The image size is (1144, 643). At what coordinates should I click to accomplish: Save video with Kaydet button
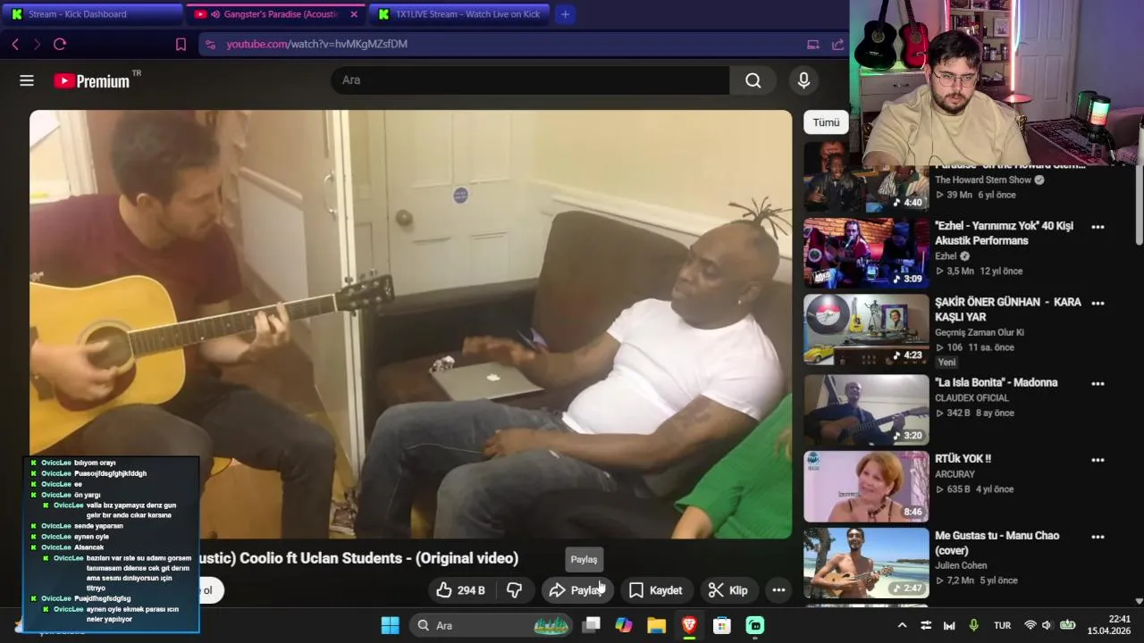(x=655, y=590)
